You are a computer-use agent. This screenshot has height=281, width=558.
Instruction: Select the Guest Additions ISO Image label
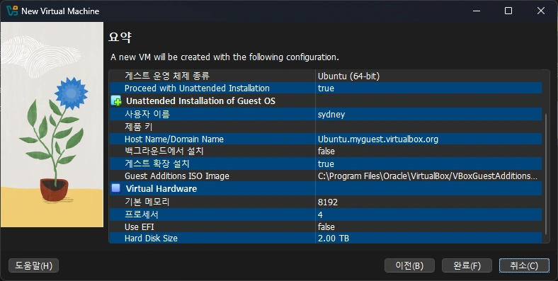(x=177, y=176)
